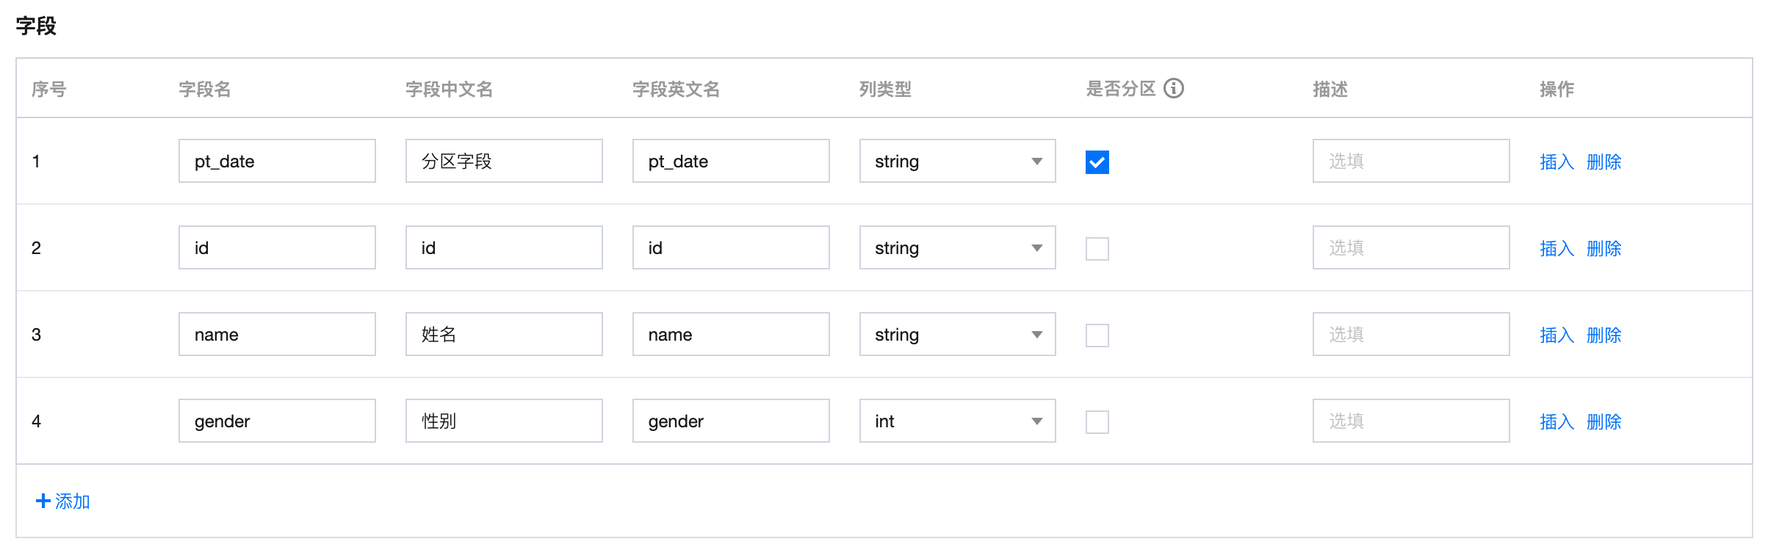Click 插入 link in the pt_date row

coord(1556,162)
